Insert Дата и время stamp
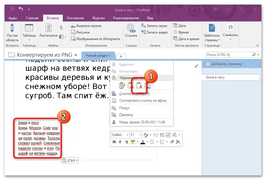 pos(186,39)
